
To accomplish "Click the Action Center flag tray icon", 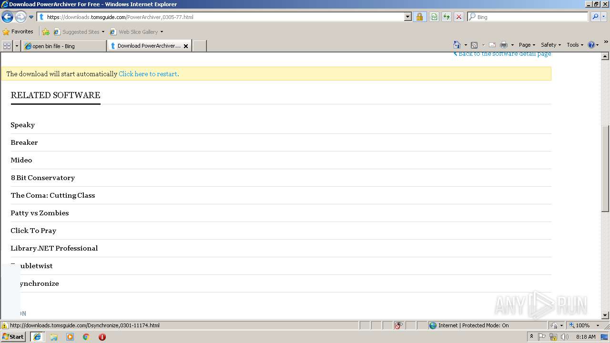I will click(x=542, y=337).
